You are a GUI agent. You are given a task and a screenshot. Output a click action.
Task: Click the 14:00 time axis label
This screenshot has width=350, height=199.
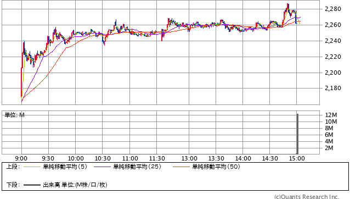[x=243, y=158]
